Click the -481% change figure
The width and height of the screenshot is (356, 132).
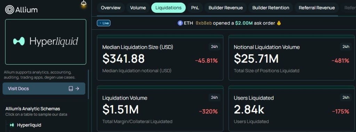[x=340, y=61]
